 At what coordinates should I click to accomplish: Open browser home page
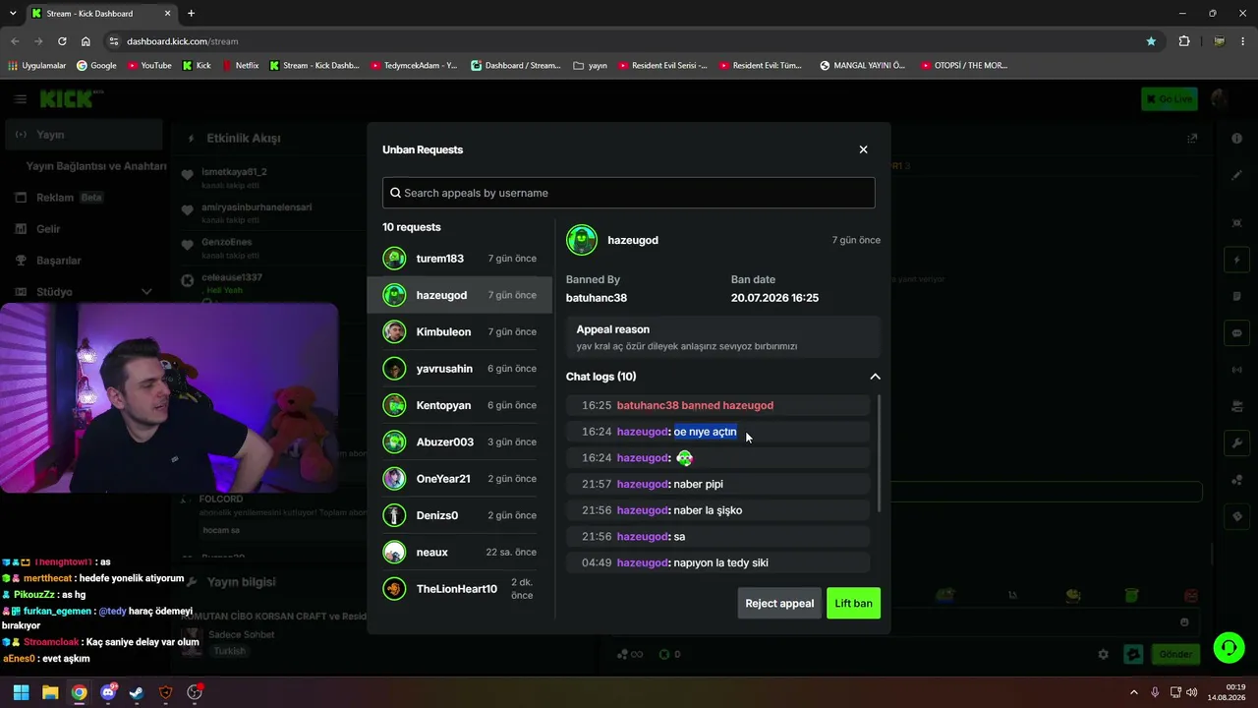pos(86,41)
